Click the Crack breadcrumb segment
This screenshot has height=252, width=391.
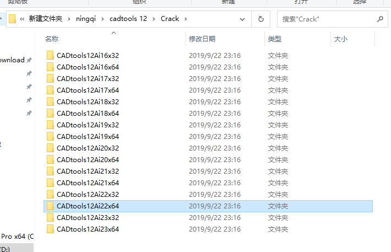pos(170,19)
